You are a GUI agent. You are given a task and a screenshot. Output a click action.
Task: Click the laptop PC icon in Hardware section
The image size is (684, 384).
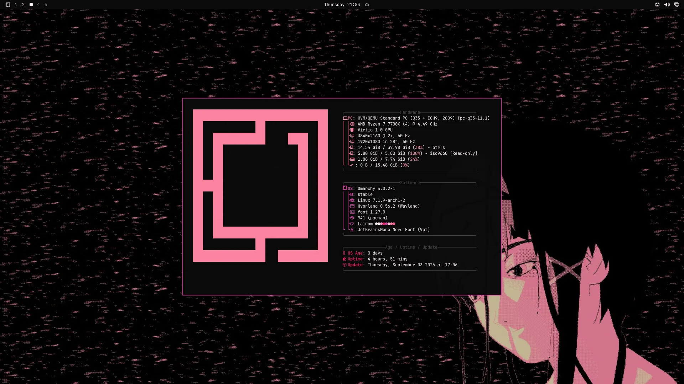(345, 118)
